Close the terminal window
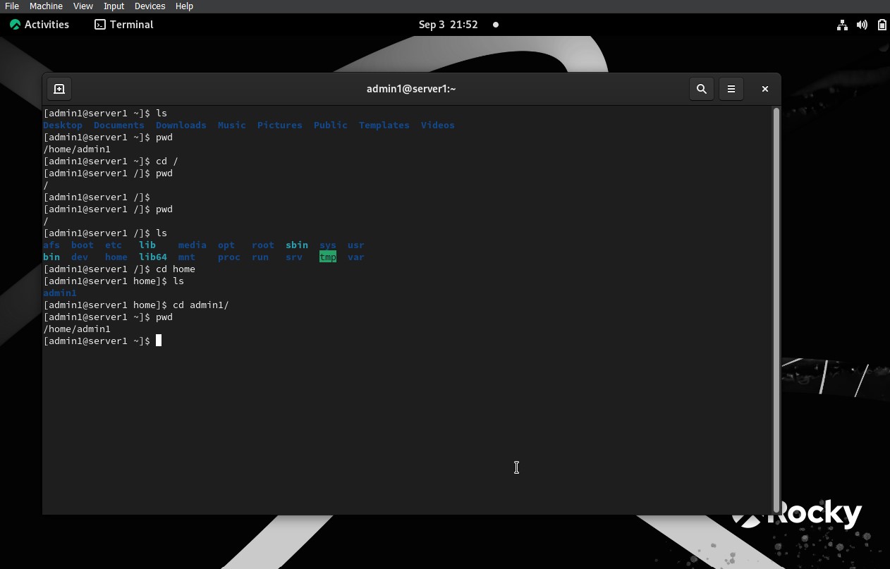890x569 pixels. (x=764, y=89)
